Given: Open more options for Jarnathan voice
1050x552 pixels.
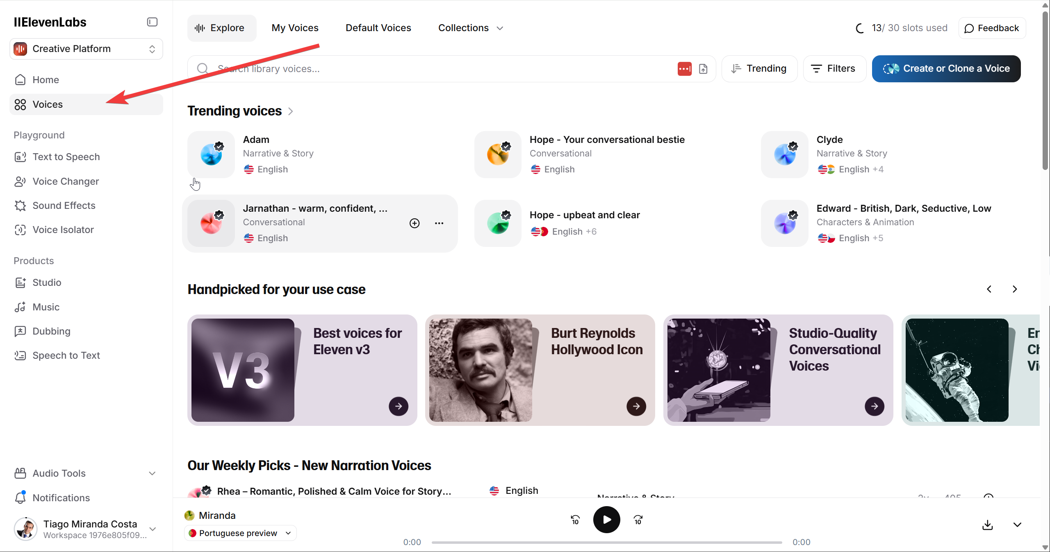Looking at the screenshot, I should point(439,223).
